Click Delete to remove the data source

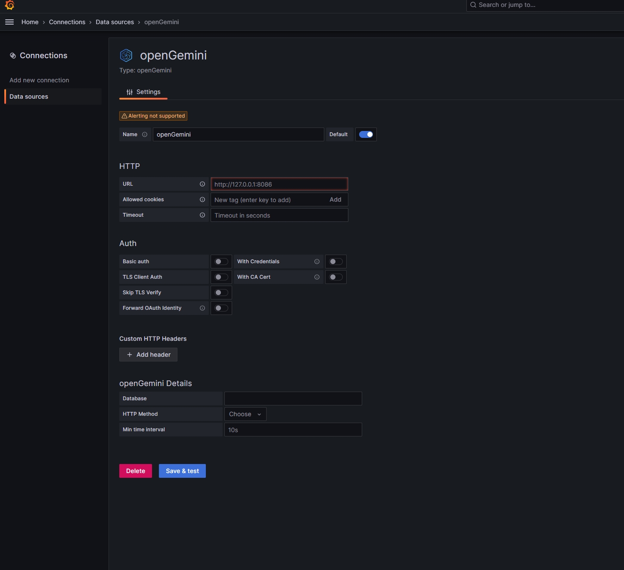[x=135, y=471]
